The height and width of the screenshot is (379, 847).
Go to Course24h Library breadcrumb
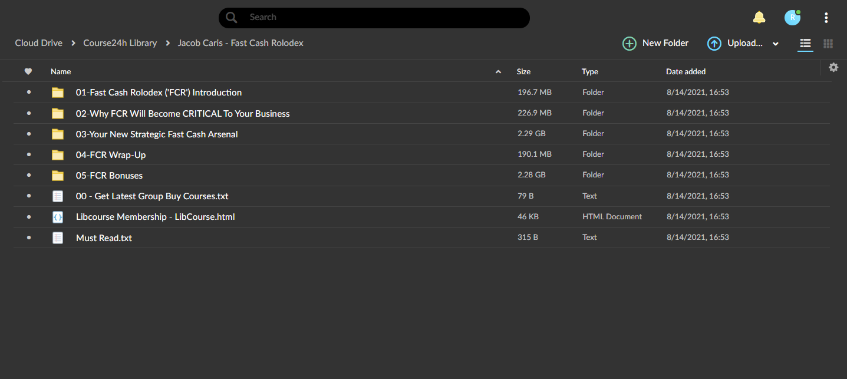click(120, 43)
